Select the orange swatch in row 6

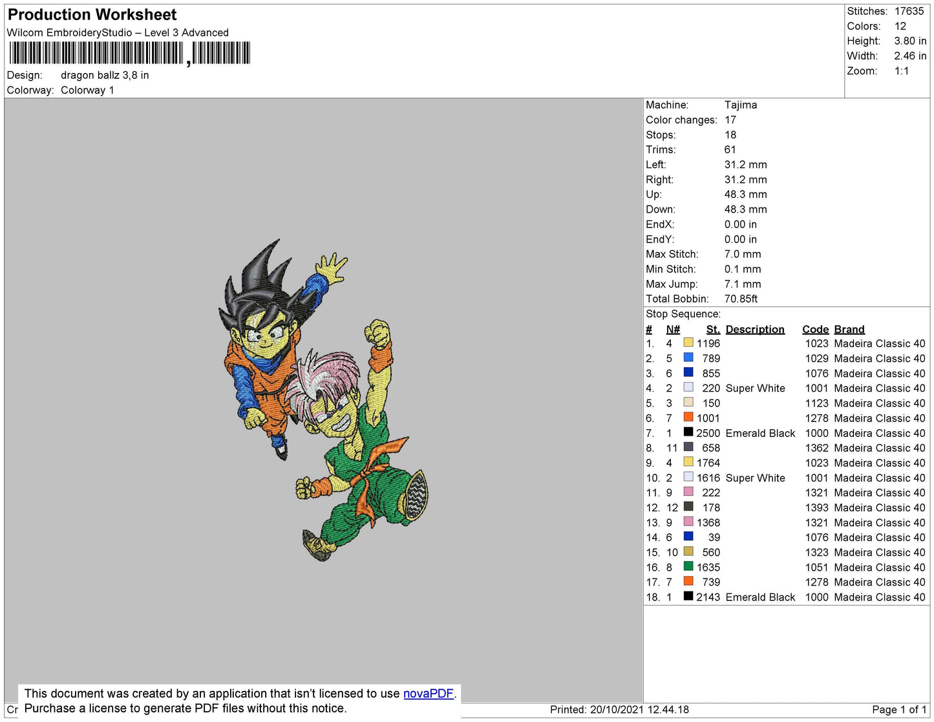(x=688, y=417)
